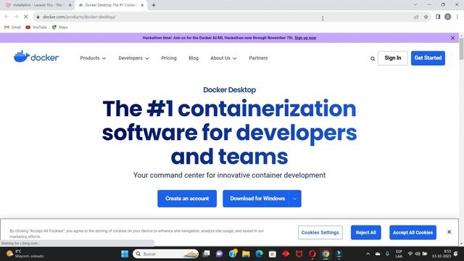The image size is (464, 261).
Task: Close the Docker Desktop tab
Action: pos(142,5)
